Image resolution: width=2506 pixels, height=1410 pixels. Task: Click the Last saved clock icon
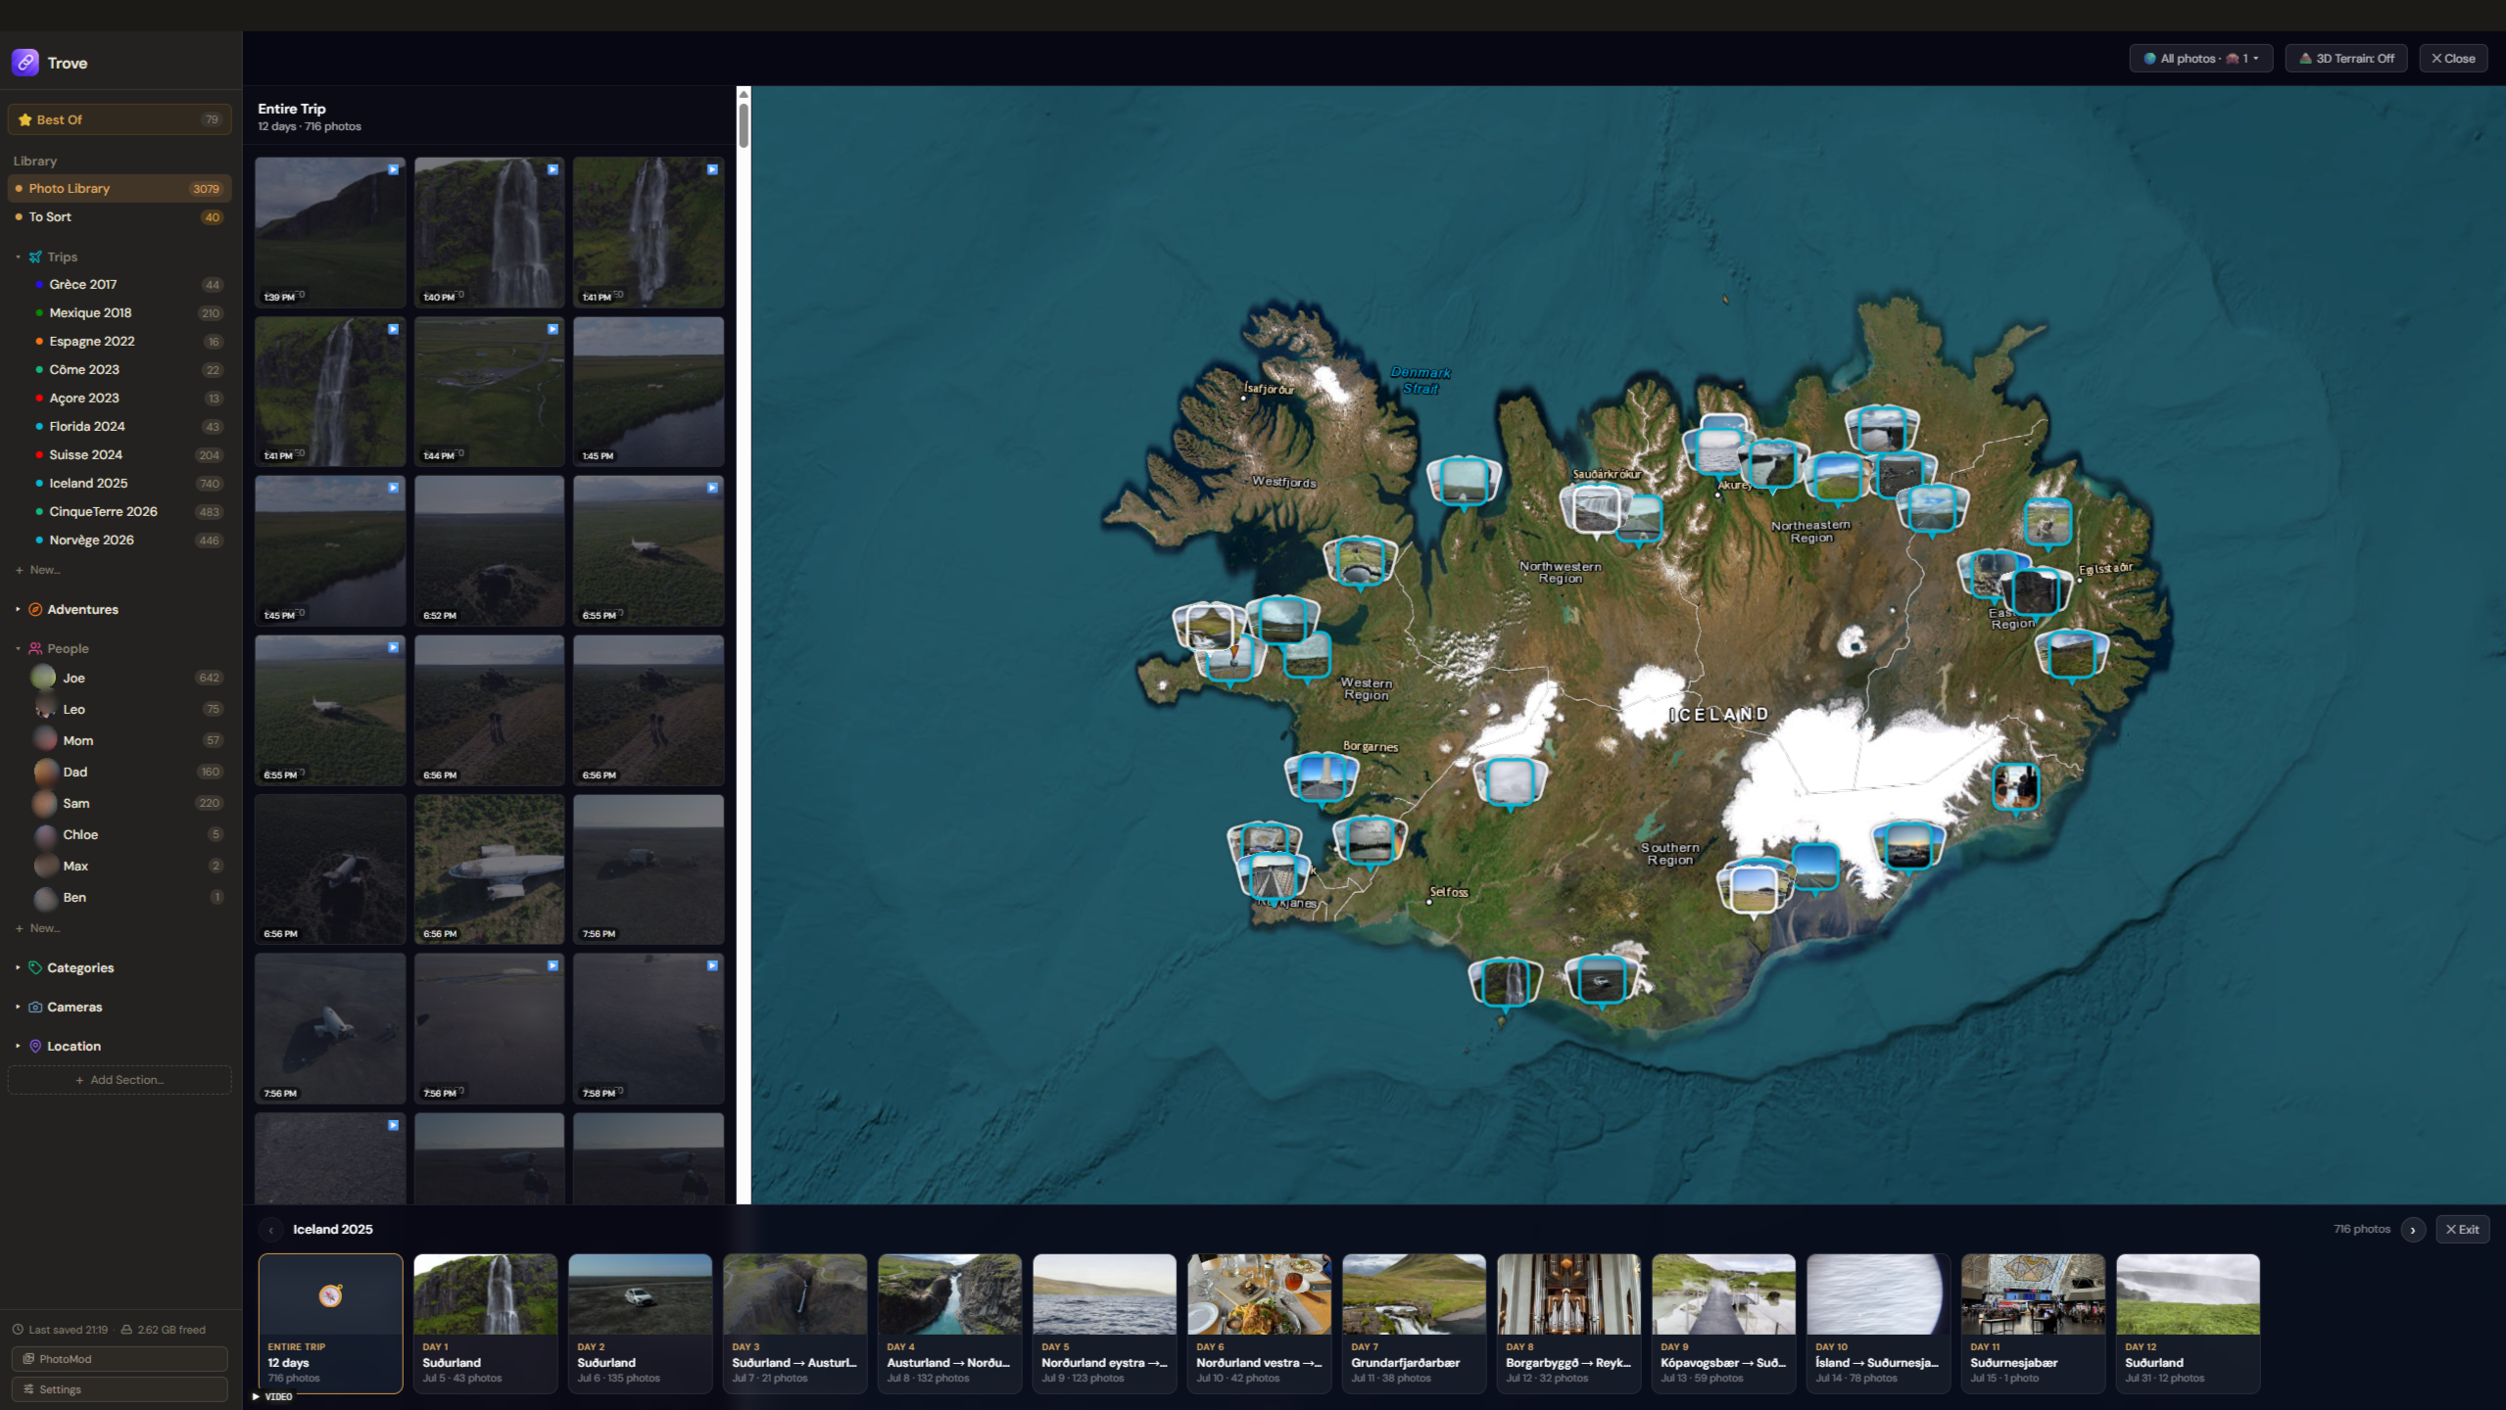point(18,1330)
